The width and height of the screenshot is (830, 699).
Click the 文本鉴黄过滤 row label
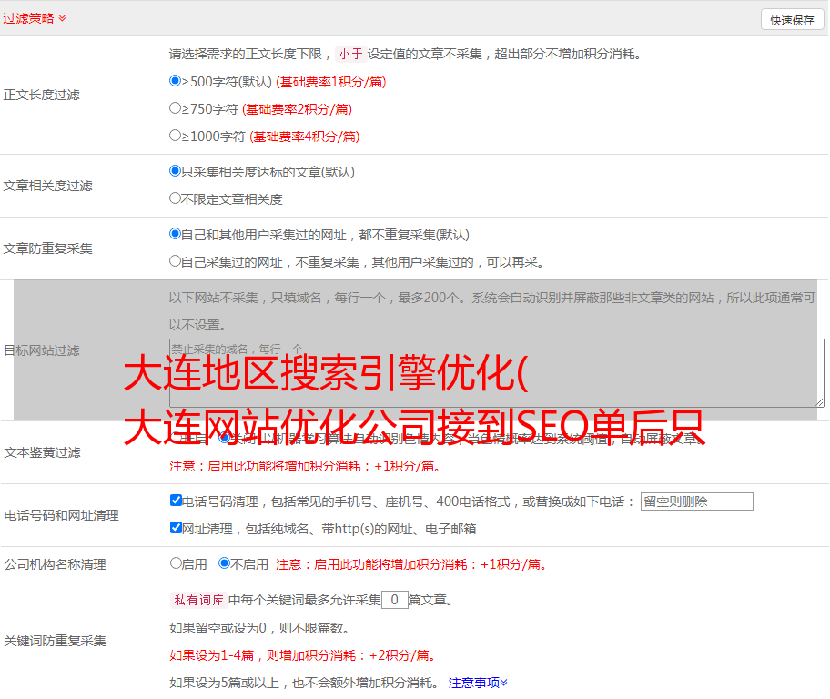(43, 452)
